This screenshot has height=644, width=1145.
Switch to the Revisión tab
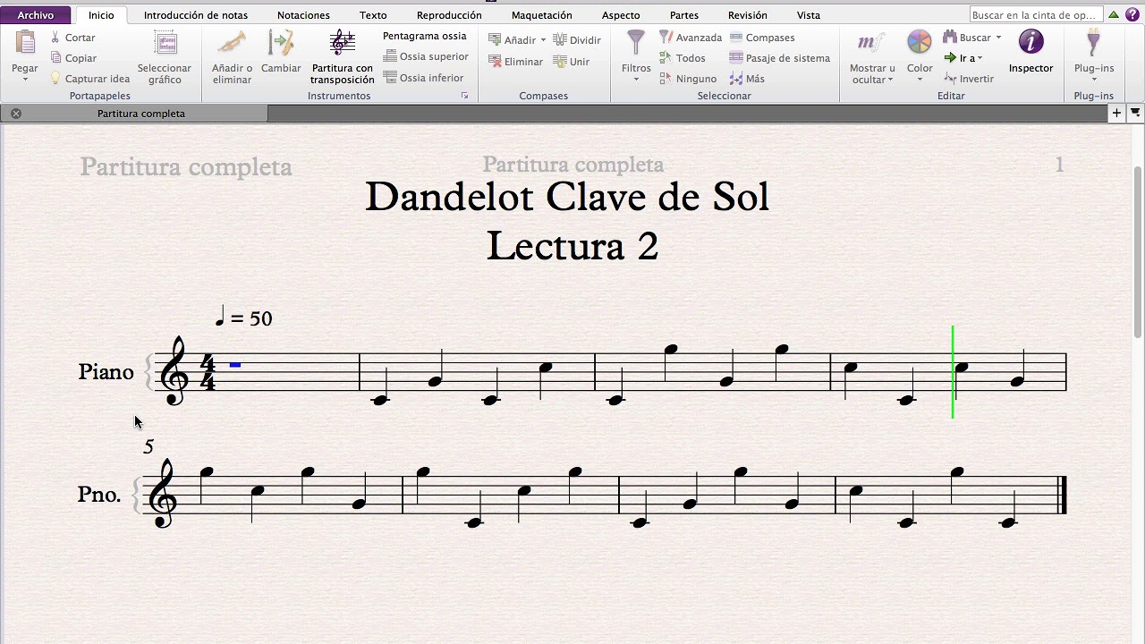pos(748,15)
